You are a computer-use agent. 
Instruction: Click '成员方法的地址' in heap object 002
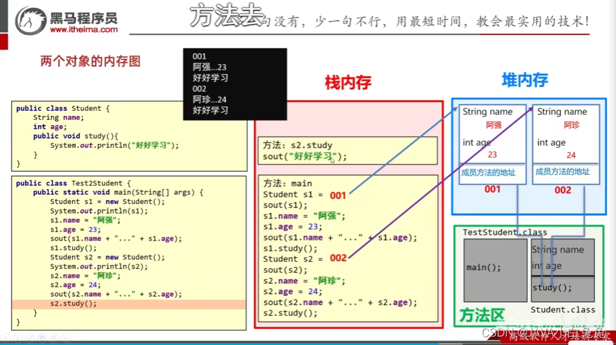[x=562, y=172]
